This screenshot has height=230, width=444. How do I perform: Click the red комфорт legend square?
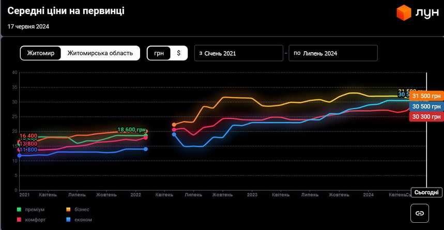pyautogui.click(x=19, y=220)
